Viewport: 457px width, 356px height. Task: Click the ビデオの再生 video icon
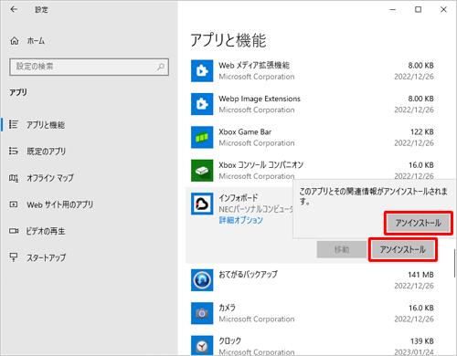pyautogui.click(x=14, y=231)
